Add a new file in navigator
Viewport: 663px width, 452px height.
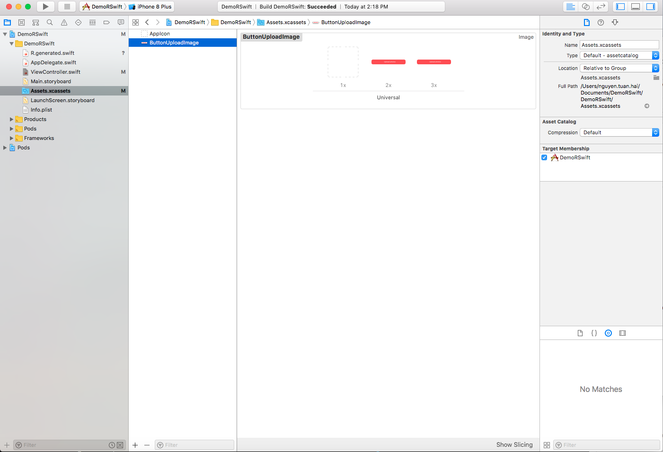pos(7,445)
